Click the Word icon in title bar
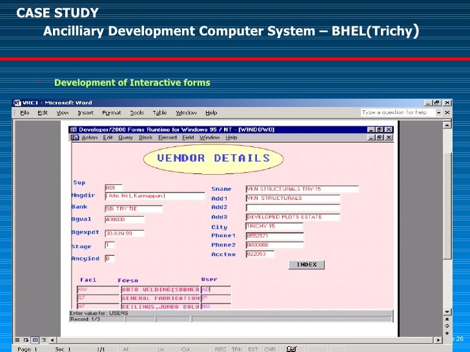 17,103
